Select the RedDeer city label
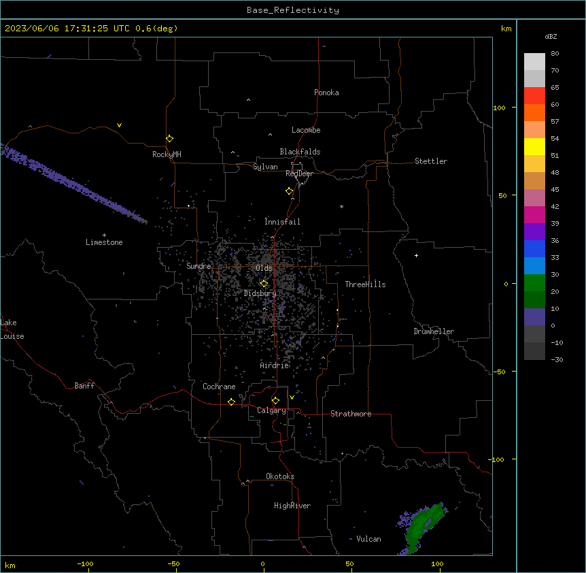Screen dimensions: 586x573 [x=299, y=174]
